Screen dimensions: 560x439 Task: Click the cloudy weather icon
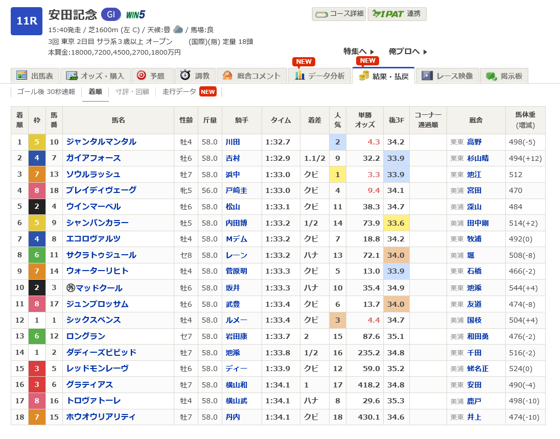point(178,30)
